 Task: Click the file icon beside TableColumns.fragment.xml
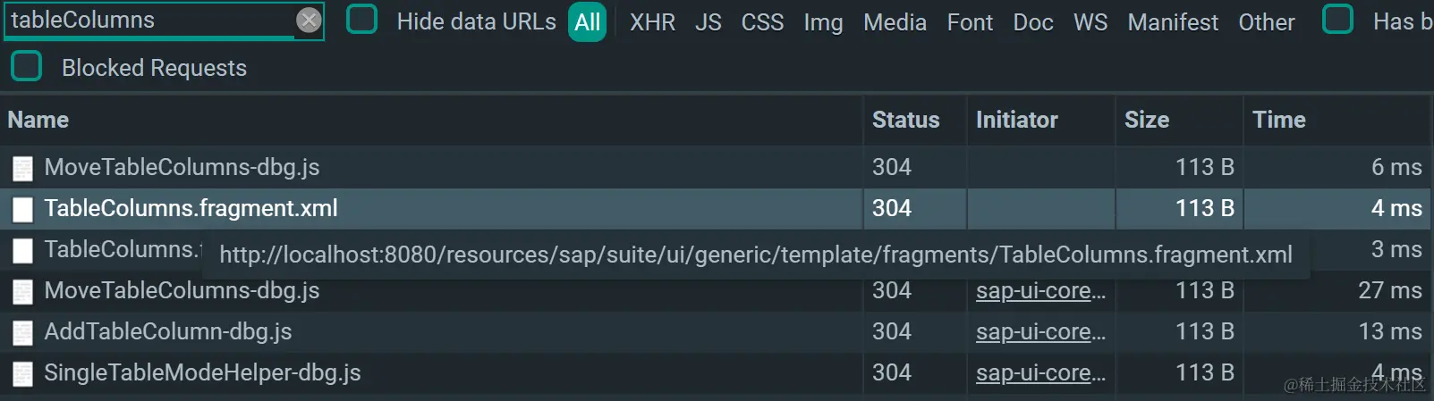(x=22, y=209)
